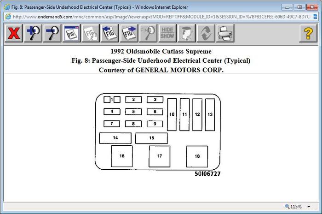Screen dimensions: 322x214
Task: Click wide box 15 in the diagram
Action: coord(151,138)
